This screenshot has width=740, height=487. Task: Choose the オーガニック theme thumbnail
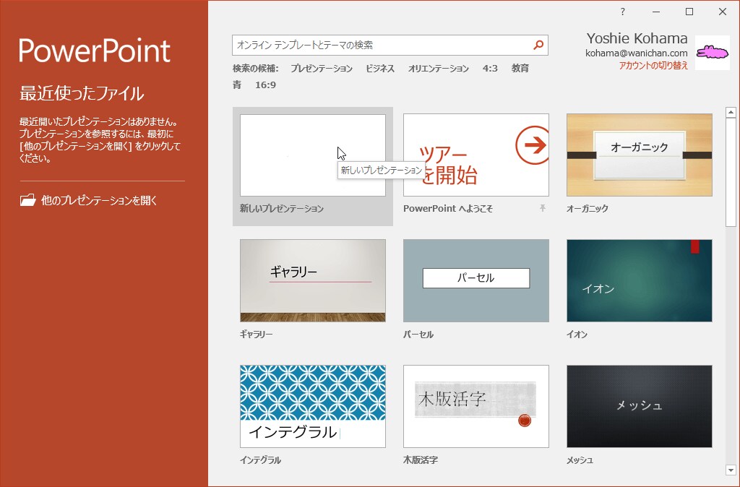point(639,155)
